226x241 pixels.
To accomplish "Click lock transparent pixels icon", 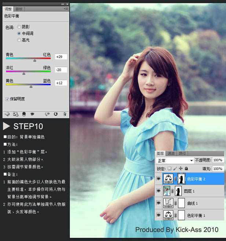I will (x=169, y=169).
